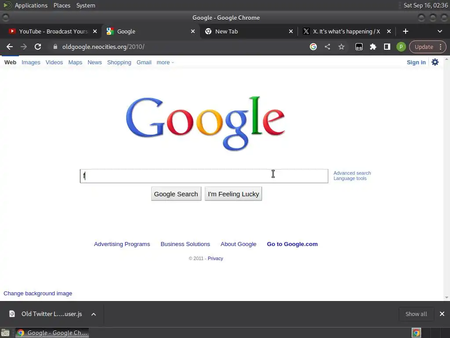Open the Tampermonkey extension icon
This screenshot has height=338, width=450.
(x=359, y=47)
